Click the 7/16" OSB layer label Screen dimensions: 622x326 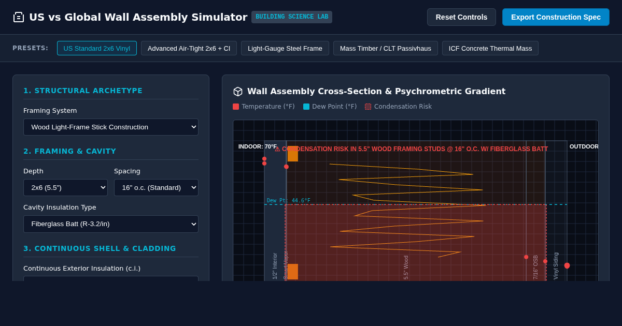tap(535, 267)
